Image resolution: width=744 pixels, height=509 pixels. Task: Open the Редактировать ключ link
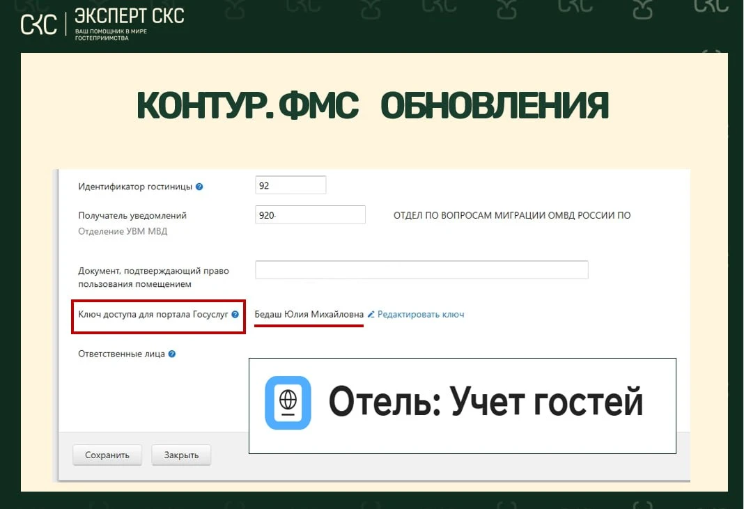pyautogui.click(x=420, y=314)
